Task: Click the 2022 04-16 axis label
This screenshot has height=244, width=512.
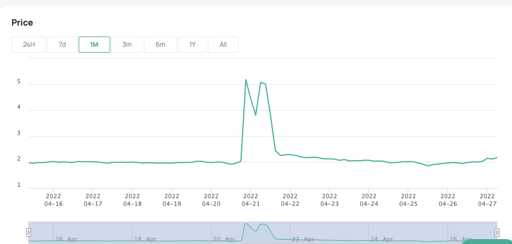Action: coord(53,200)
